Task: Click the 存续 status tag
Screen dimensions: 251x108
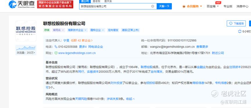Action: coord(47,30)
